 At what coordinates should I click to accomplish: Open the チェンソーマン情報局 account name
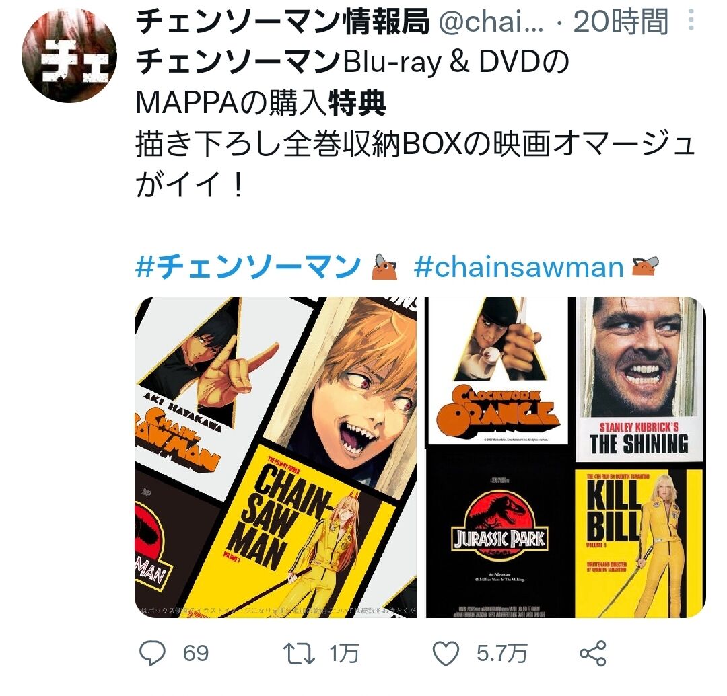point(282,22)
